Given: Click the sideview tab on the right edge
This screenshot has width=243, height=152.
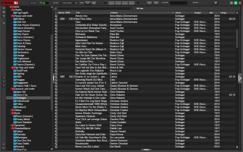Looking at the screenshot, I should pos(240,78).
